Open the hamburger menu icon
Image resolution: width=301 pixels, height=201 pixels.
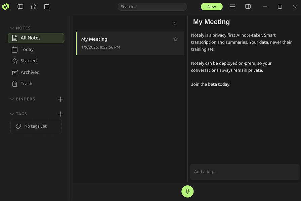[232, 7]
